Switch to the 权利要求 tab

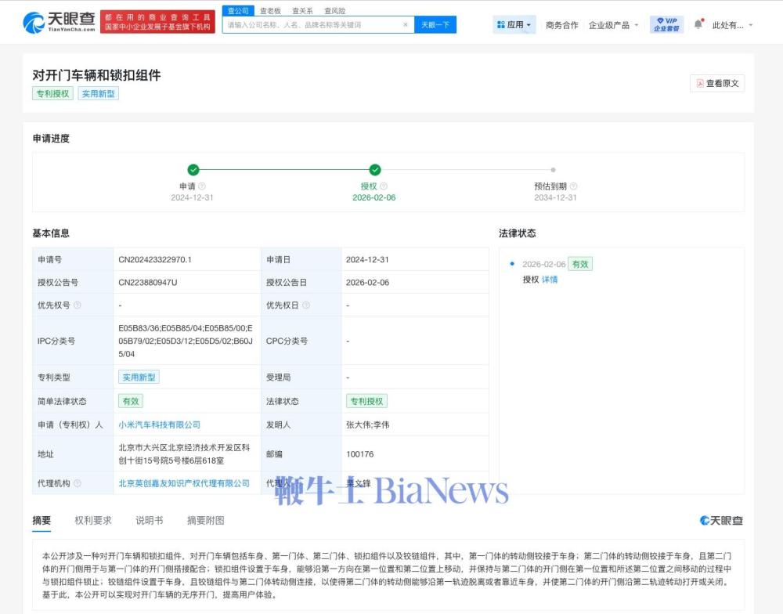point(93,521)
